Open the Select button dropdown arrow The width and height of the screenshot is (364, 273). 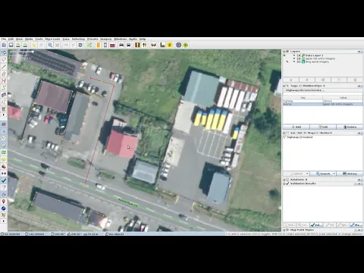point(307,174)
